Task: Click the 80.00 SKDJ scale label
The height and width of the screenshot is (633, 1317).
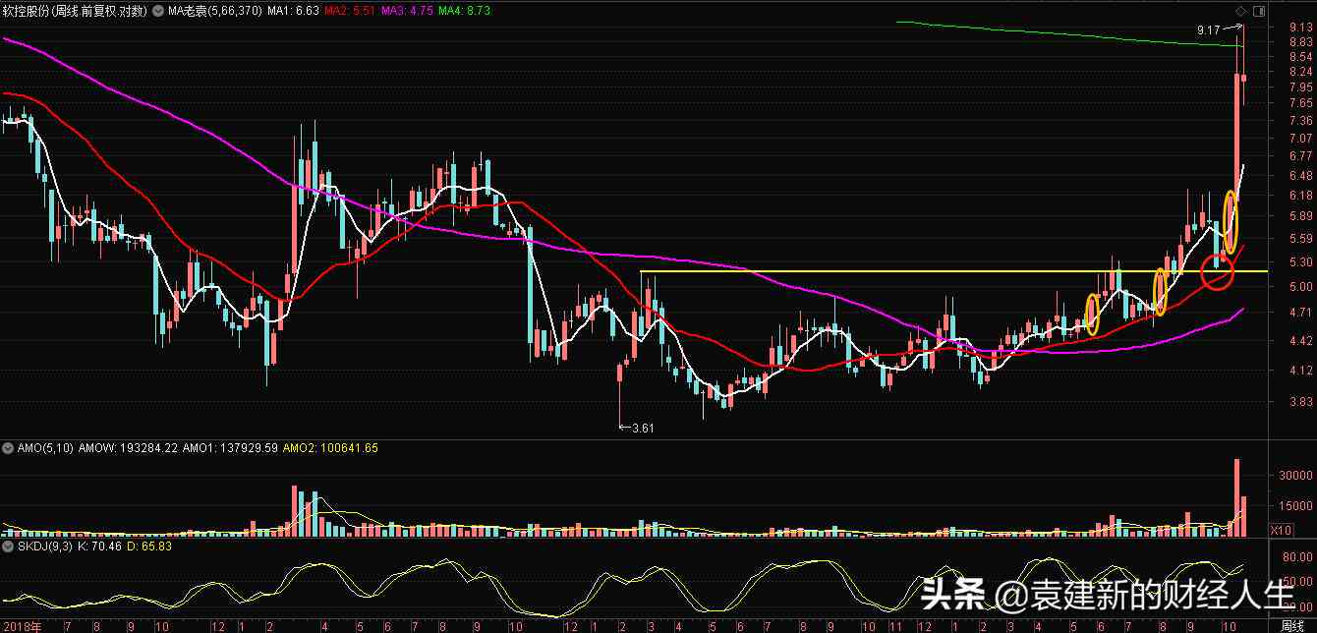Action: tap(1299, 557)
